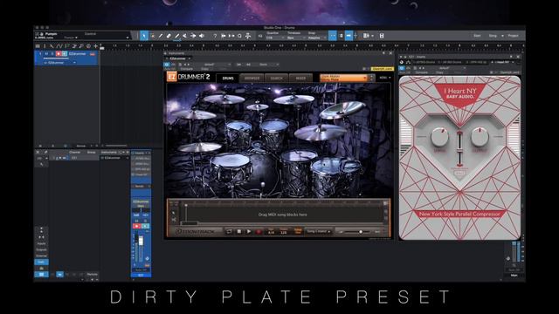Open the EZdrummer kit preset dropdown
This screenshot has width=559, height=314.
(x=344, y=78)
